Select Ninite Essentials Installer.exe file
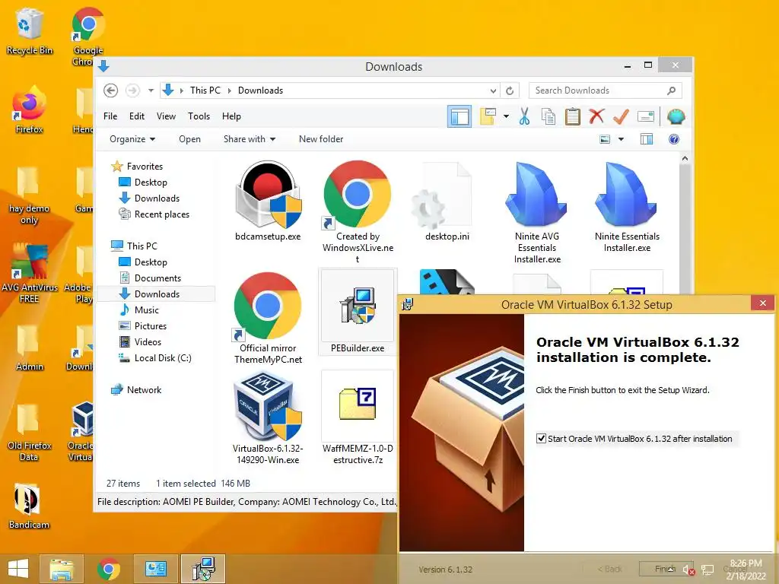Screen dimensions: 779x584 pyautogui.click(x=627, y=207)
